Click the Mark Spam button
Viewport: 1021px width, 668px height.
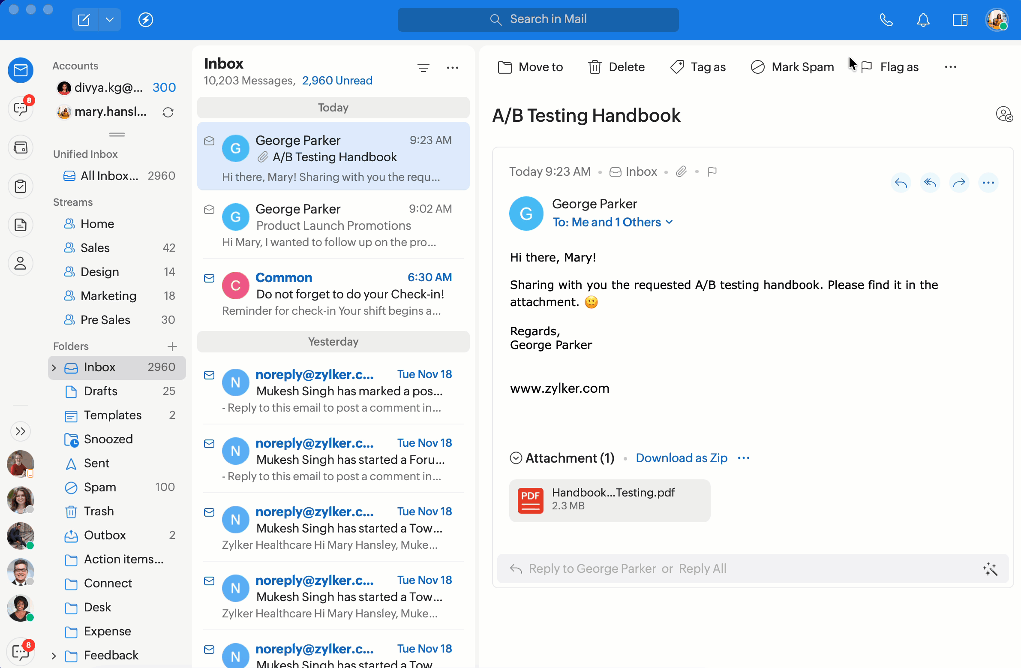pyautogui.click(x=792, y=67)
